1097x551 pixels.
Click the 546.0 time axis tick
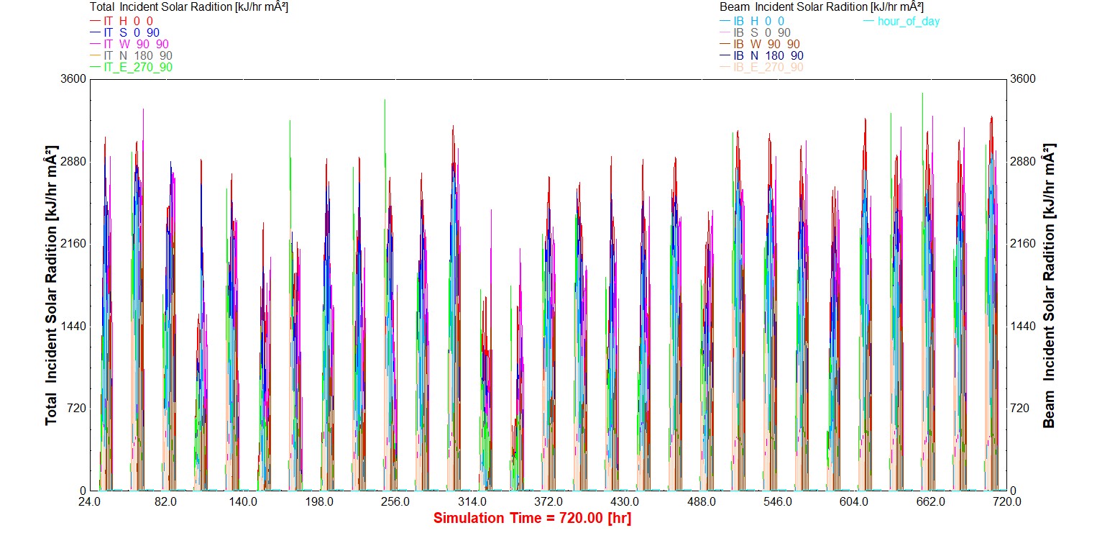tap(778, 502)
